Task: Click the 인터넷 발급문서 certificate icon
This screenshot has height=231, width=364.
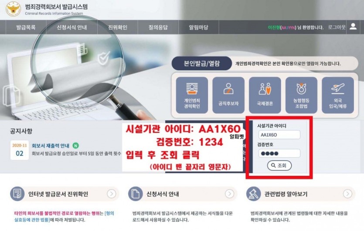Action: pyautogui.click(x=17, y=194)
